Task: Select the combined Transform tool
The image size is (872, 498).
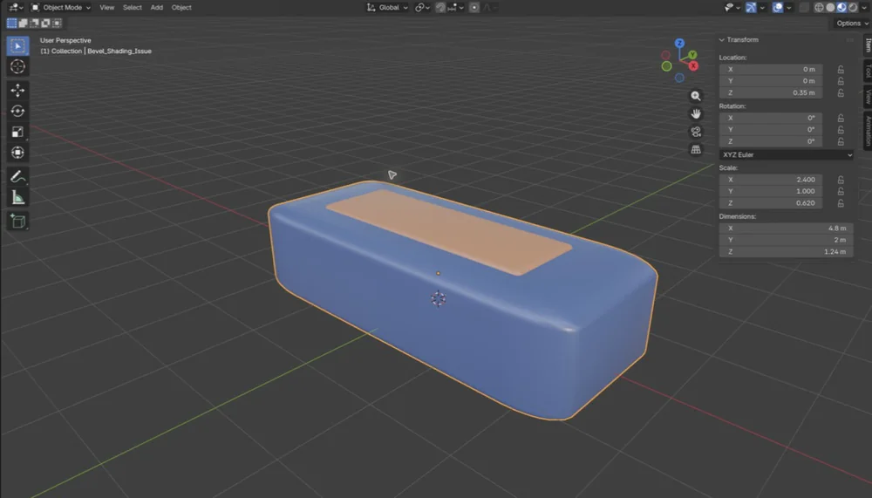Action: pos(17,153)
